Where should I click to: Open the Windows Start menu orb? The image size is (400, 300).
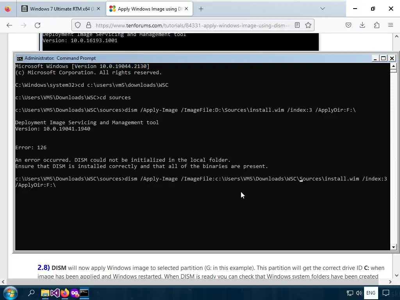tap(10, 293)
